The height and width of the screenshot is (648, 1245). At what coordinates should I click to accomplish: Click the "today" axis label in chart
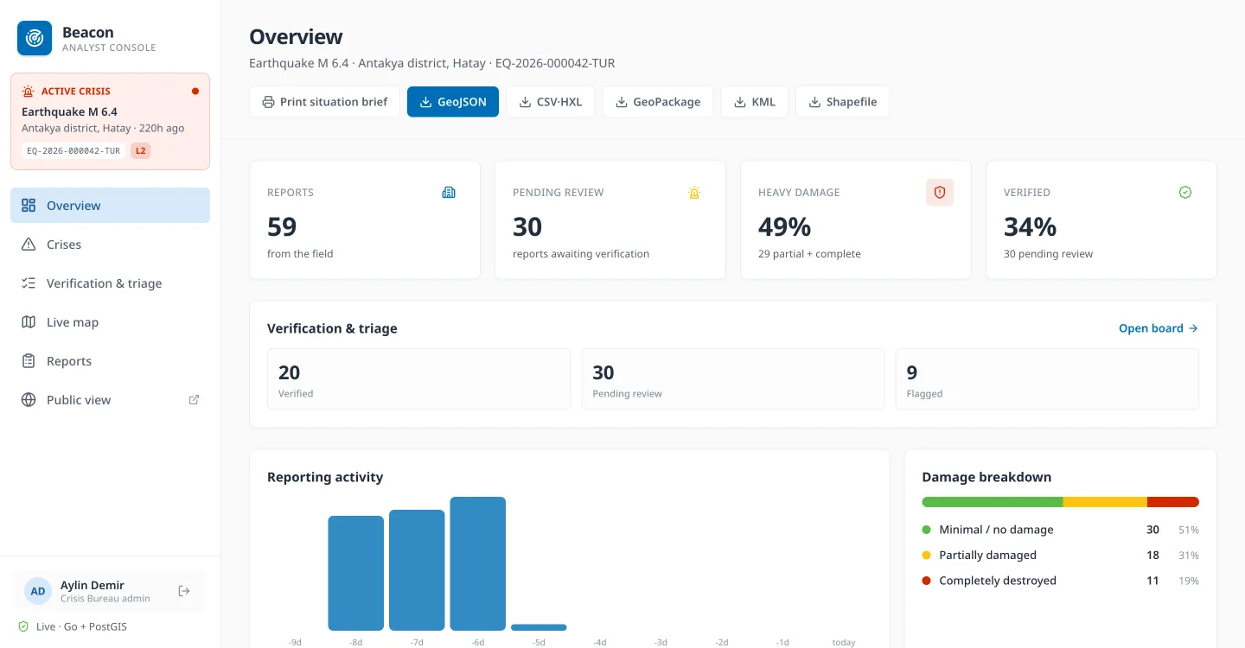[844, 642]
